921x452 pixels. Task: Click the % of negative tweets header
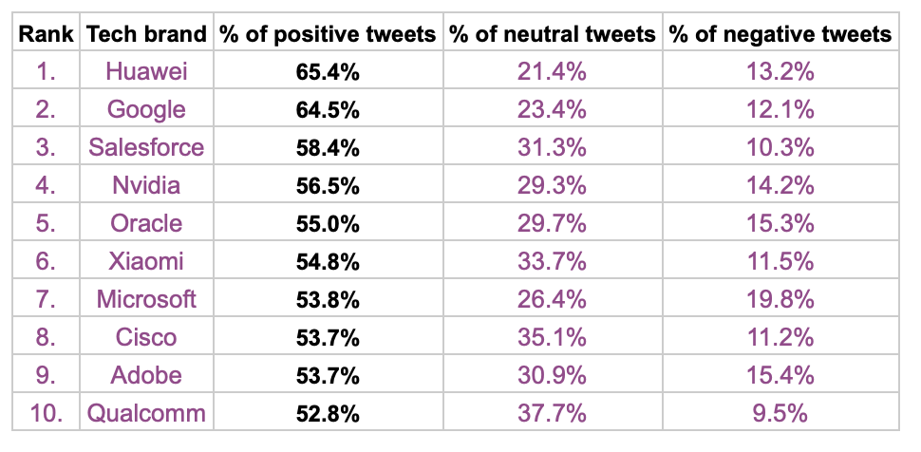coord(780,34)
